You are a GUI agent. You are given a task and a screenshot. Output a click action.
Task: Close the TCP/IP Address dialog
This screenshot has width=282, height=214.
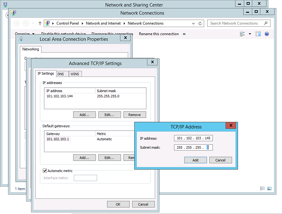pos(231,125)
